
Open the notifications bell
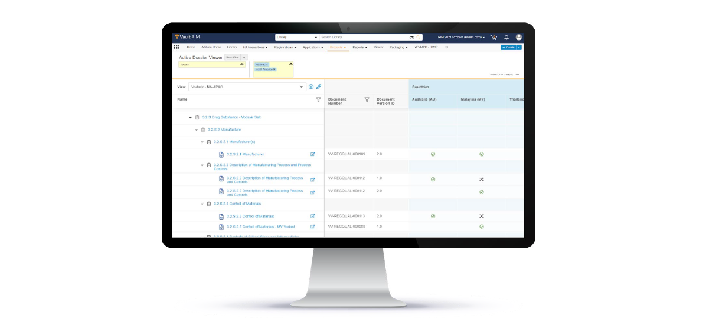(506, 37)
